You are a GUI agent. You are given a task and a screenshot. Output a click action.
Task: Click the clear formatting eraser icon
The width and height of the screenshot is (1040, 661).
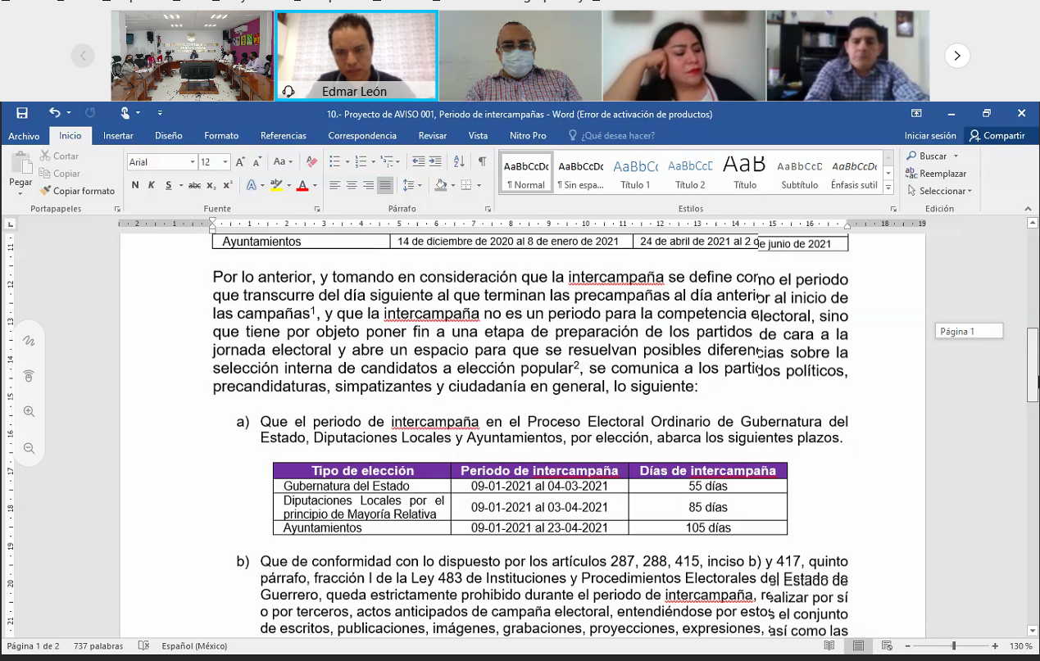311,162
